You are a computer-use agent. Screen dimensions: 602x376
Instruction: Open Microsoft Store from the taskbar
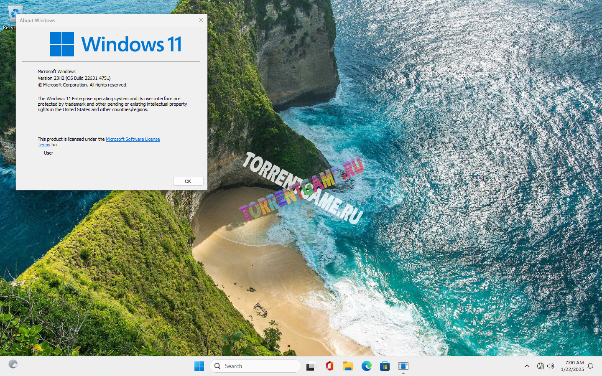[x=385, y=366]
